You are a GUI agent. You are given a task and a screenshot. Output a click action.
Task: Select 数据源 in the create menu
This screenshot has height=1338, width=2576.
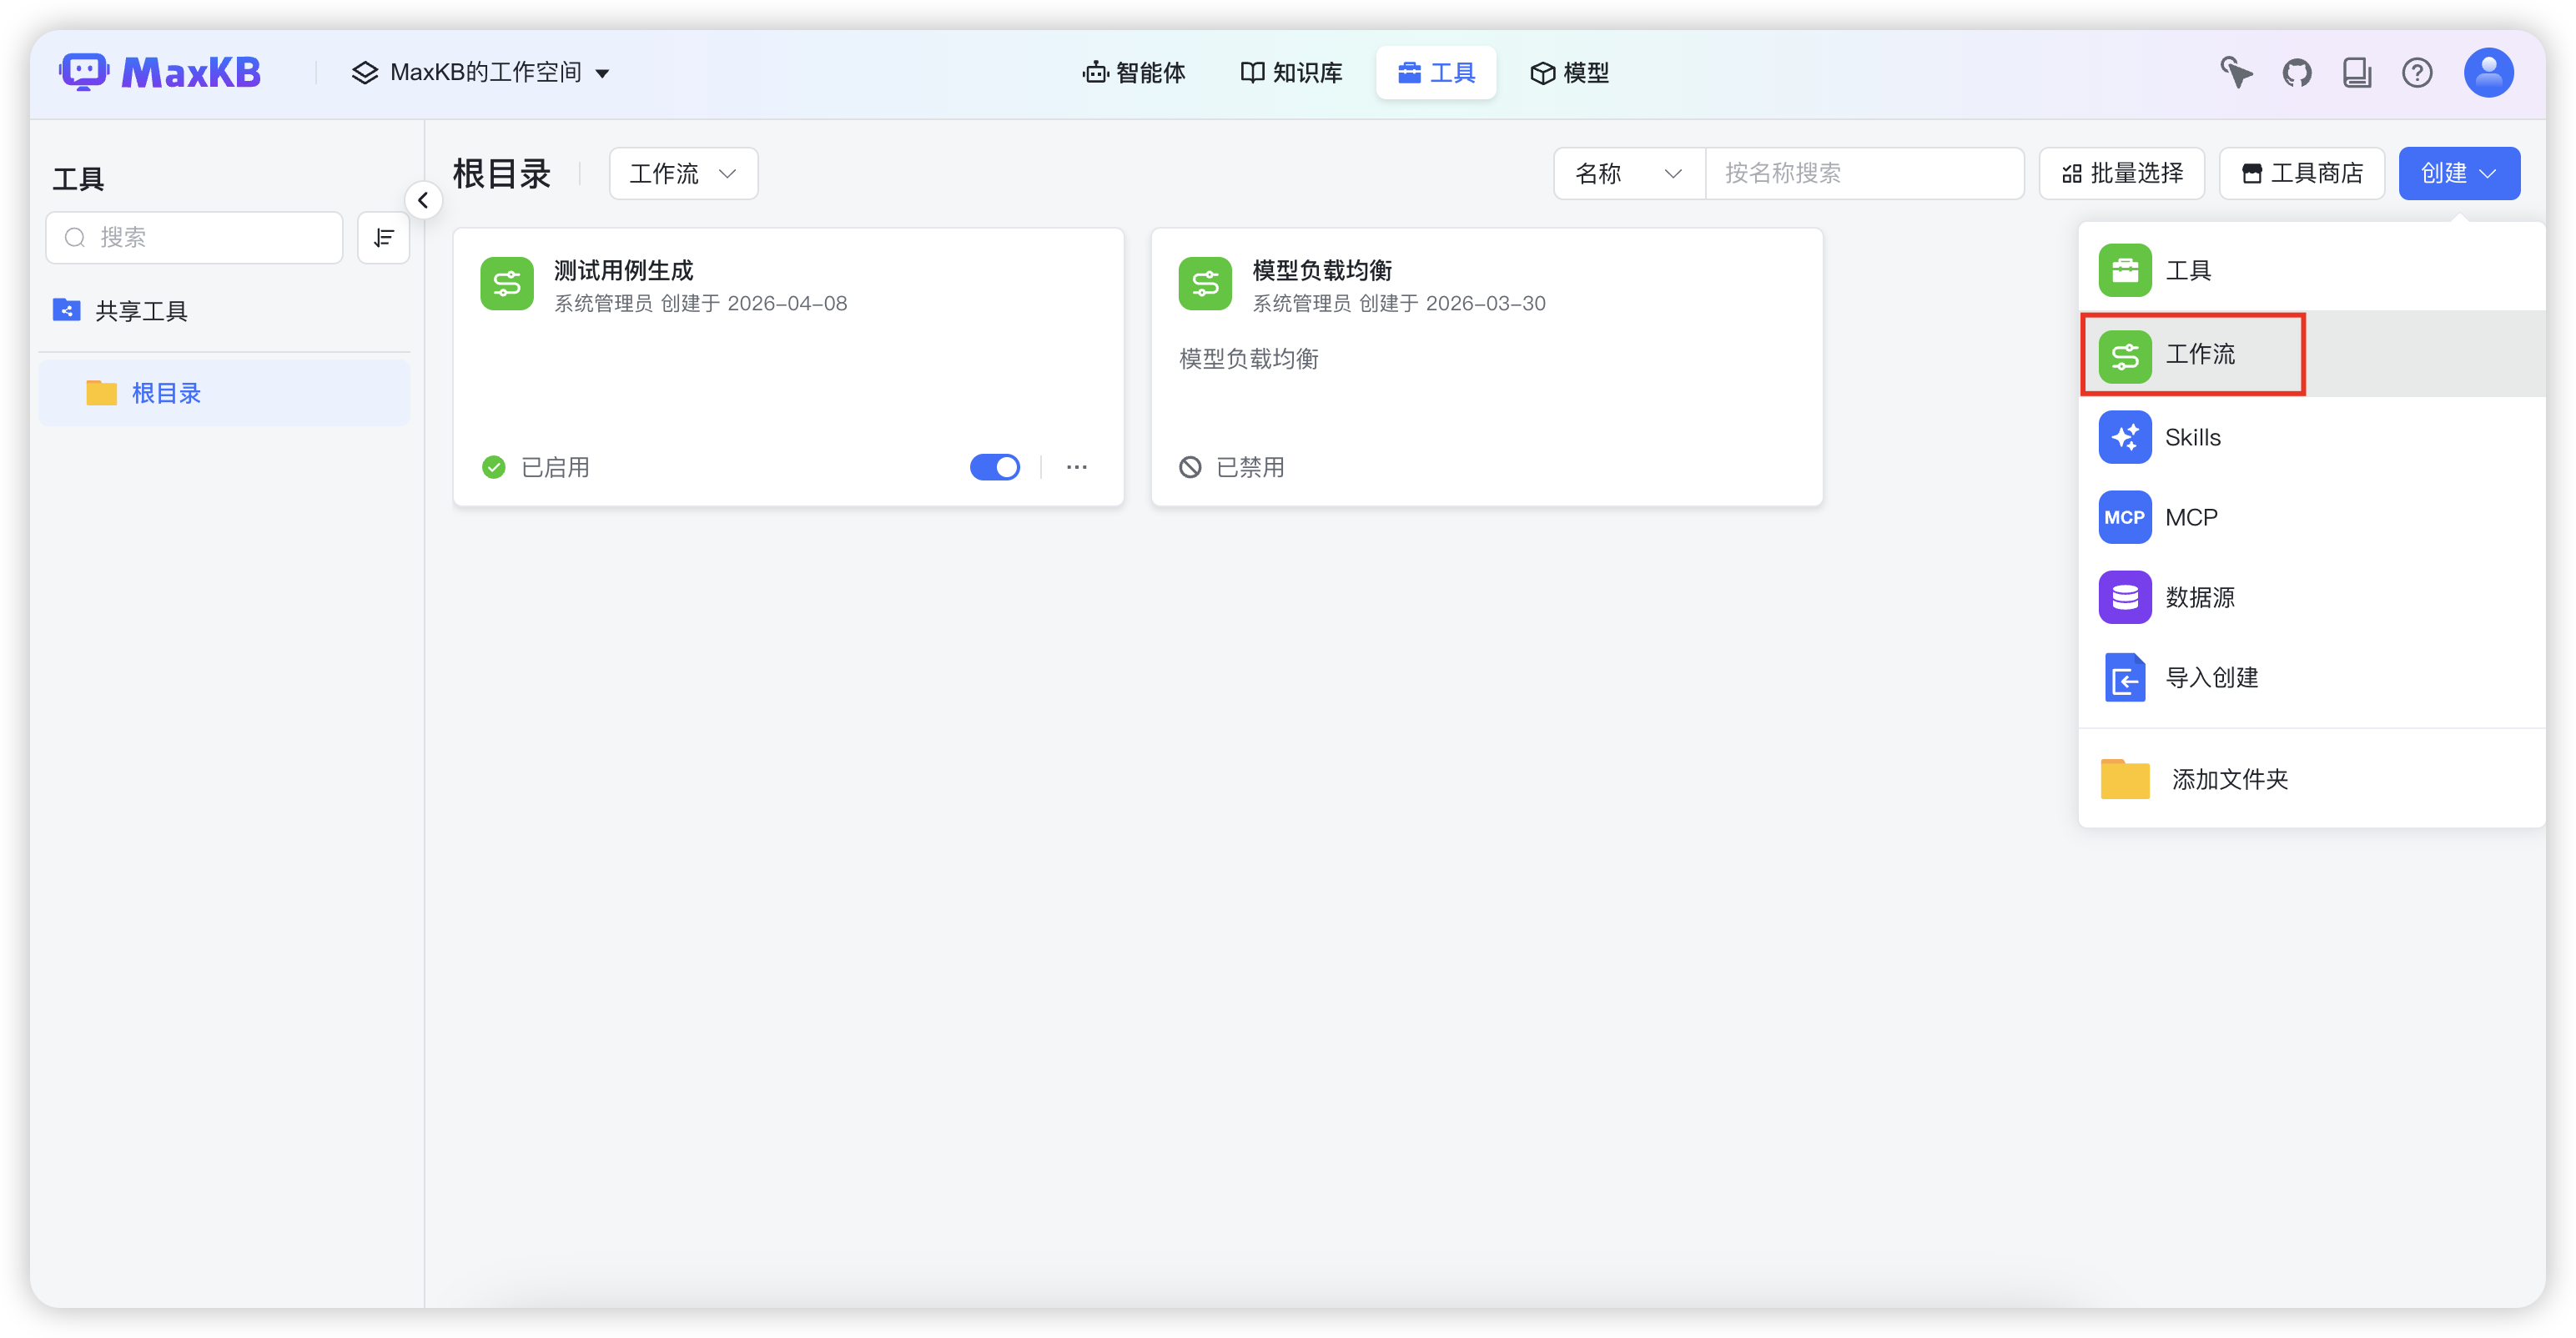(2201, 597)
